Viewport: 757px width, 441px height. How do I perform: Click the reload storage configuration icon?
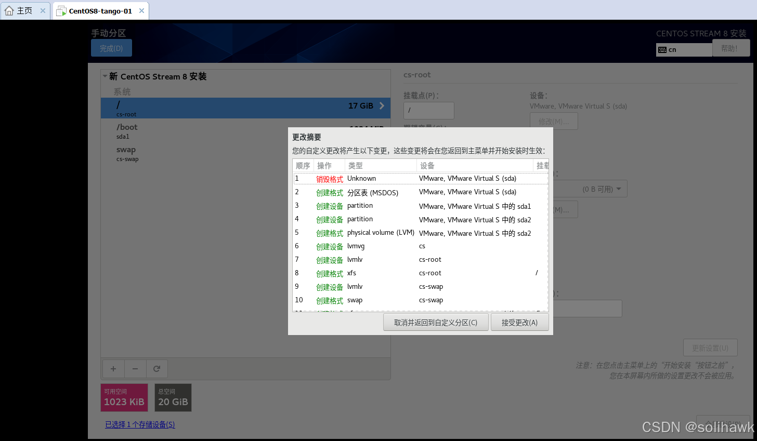(x=157, y=369)
